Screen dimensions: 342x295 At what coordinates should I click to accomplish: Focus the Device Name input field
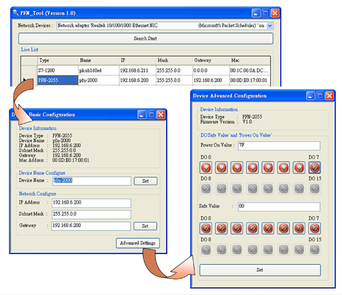pyautogui.click(x=92, y=181)
